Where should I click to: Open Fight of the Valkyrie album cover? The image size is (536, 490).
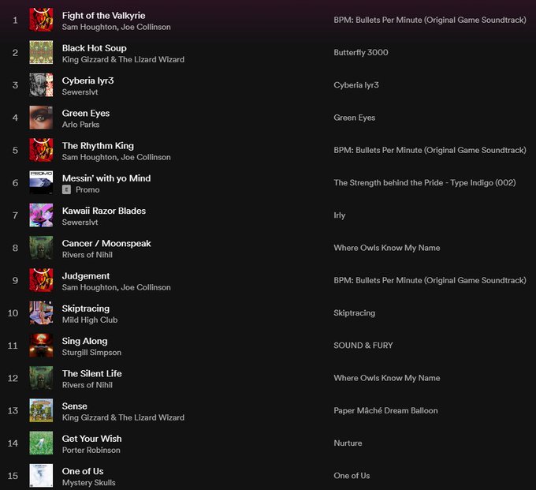41,20
